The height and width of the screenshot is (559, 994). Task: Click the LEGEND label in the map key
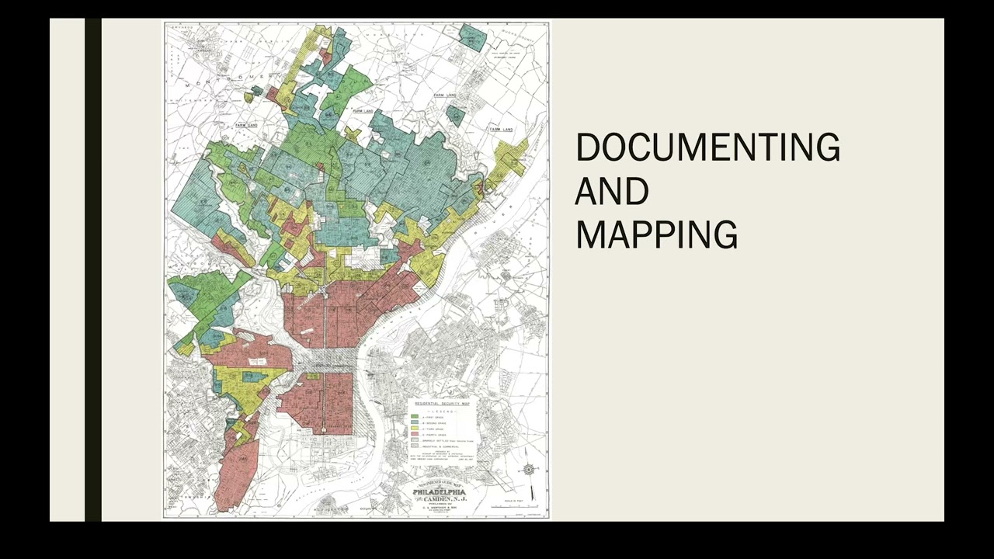442,411
